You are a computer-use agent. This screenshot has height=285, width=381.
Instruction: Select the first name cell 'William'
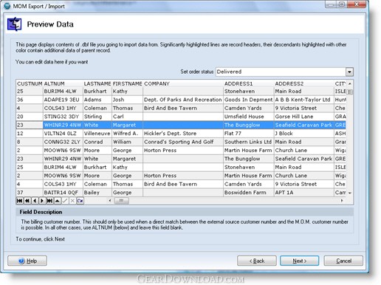(127, 142)
